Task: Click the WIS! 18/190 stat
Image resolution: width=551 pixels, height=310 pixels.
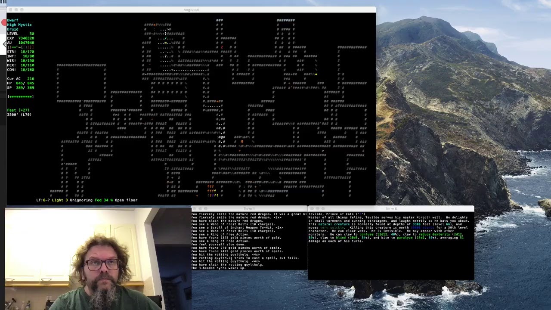Action: 20,61
